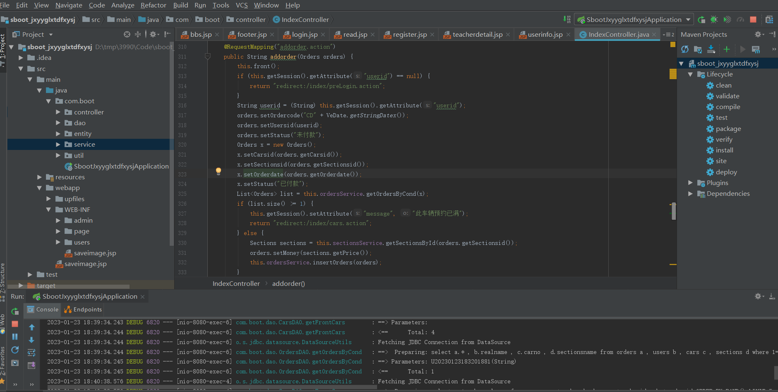This screenshot has height=392, width=778.
Task: Open the File menu
Action: click(x=5, y=5)
